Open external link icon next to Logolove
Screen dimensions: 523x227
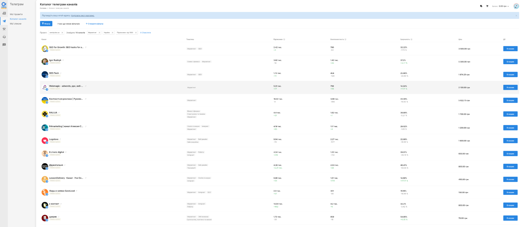60,139
